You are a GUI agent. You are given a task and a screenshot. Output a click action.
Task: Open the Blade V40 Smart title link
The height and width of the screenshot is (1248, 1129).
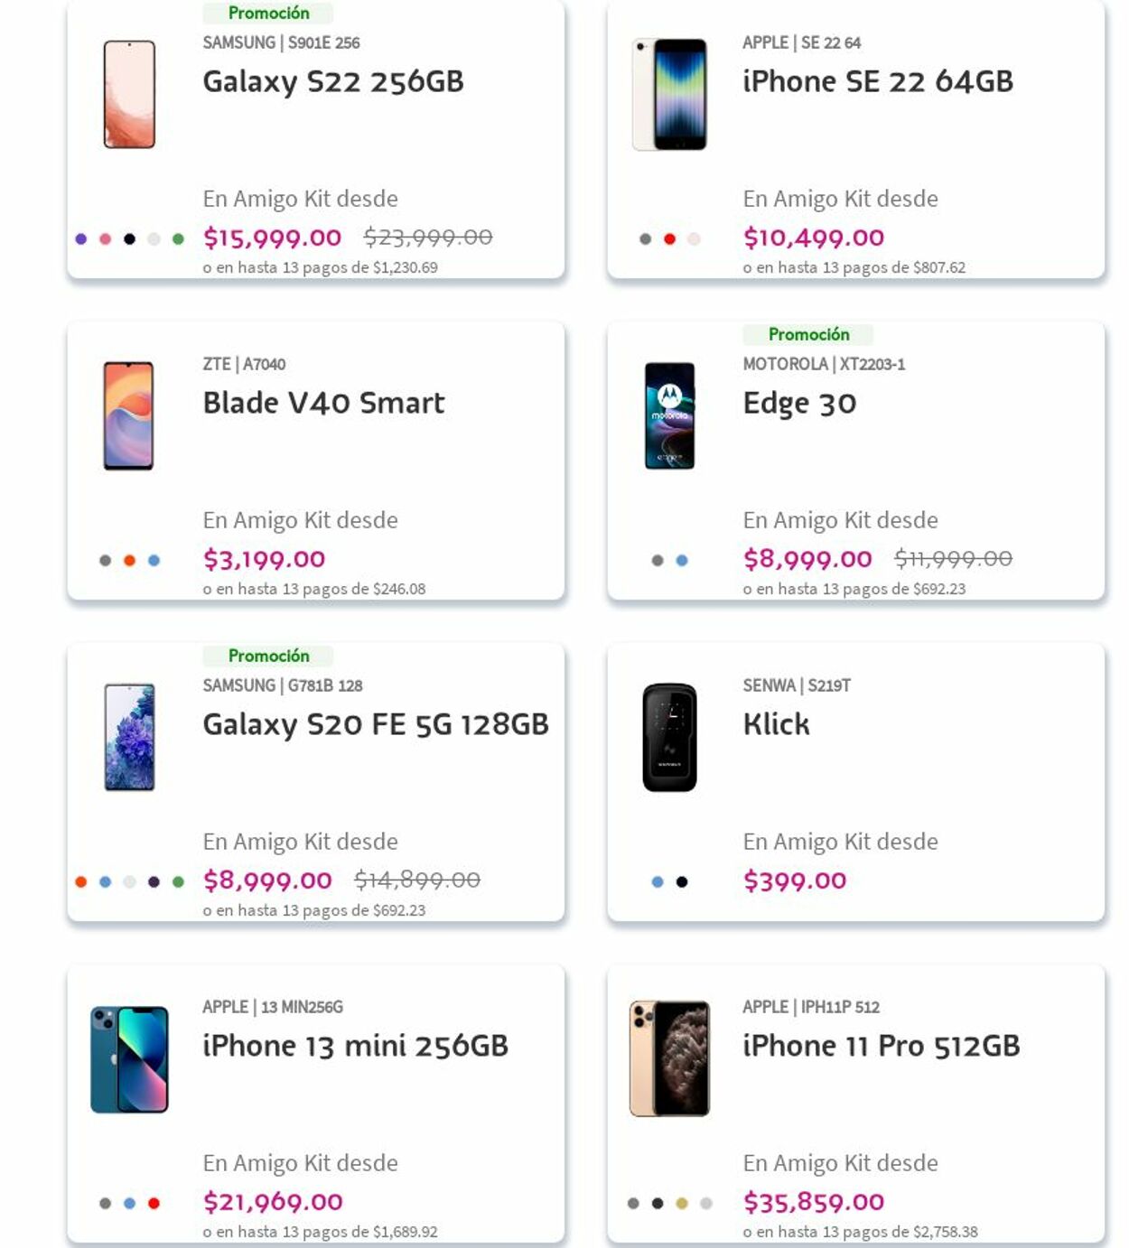pos(323,403)
